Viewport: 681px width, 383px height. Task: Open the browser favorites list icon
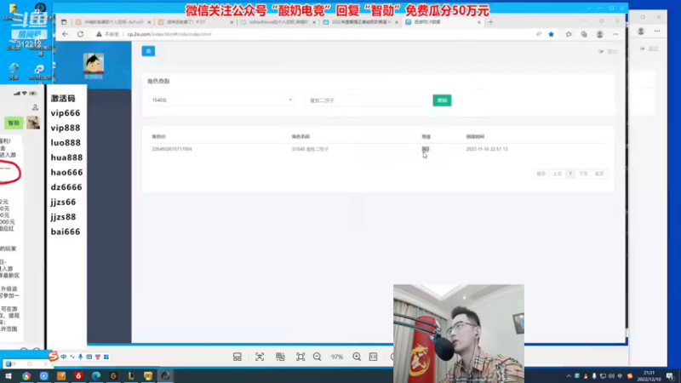click(569, 34)
